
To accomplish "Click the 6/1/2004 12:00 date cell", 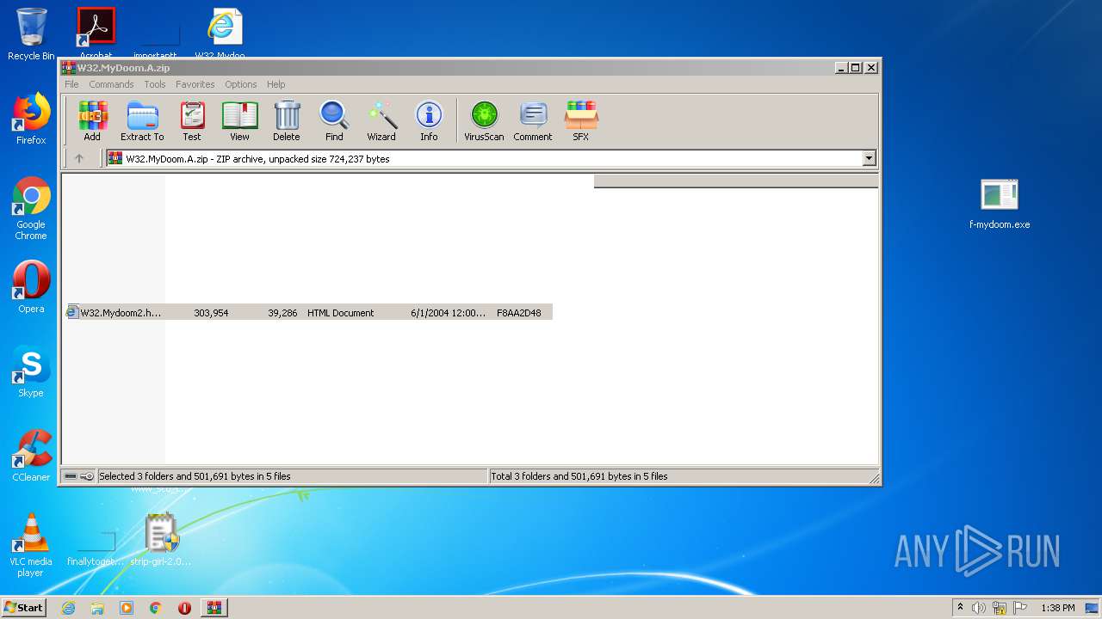I will point(449,313).
